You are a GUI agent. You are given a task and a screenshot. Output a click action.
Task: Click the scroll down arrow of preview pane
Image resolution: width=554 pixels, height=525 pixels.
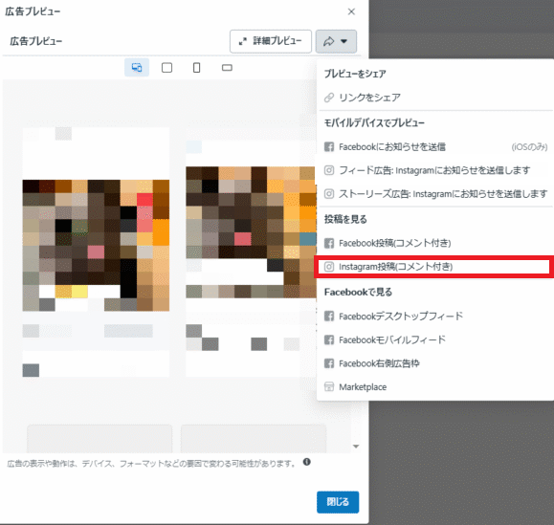356,447
